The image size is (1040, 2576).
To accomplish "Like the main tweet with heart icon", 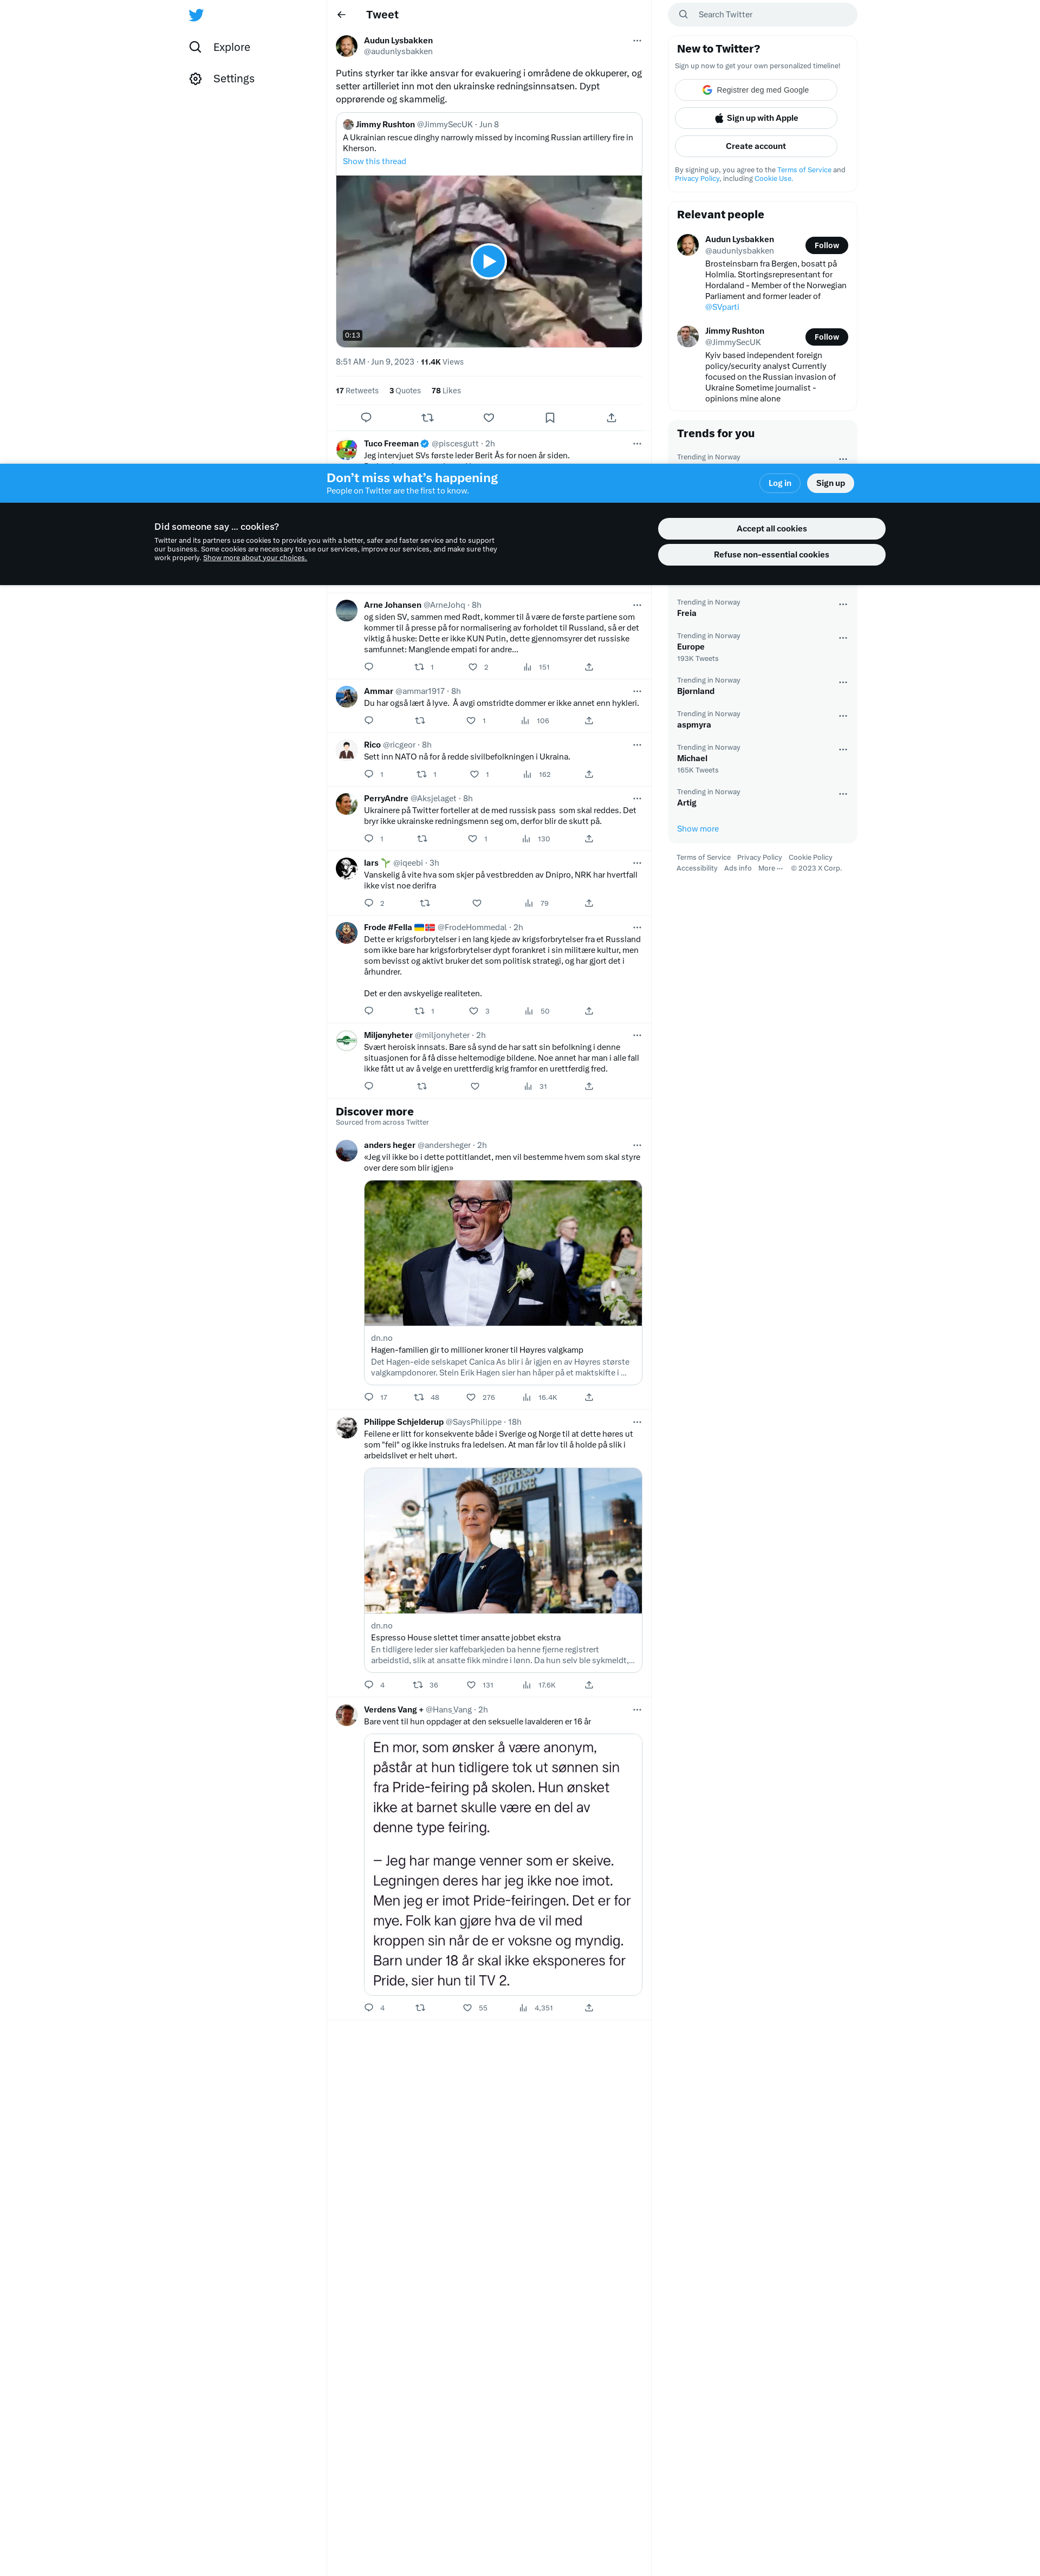I will pyautogui.click(x=489, y=417).
